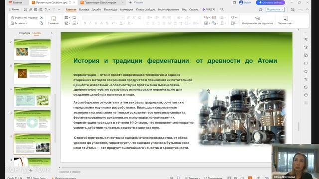319x179 pixels.
Task: Collapse slide panel with arrow
Action: coord(52,33)
